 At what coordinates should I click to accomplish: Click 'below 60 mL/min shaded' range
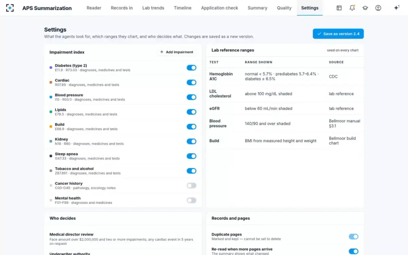[x=269, y=108]
